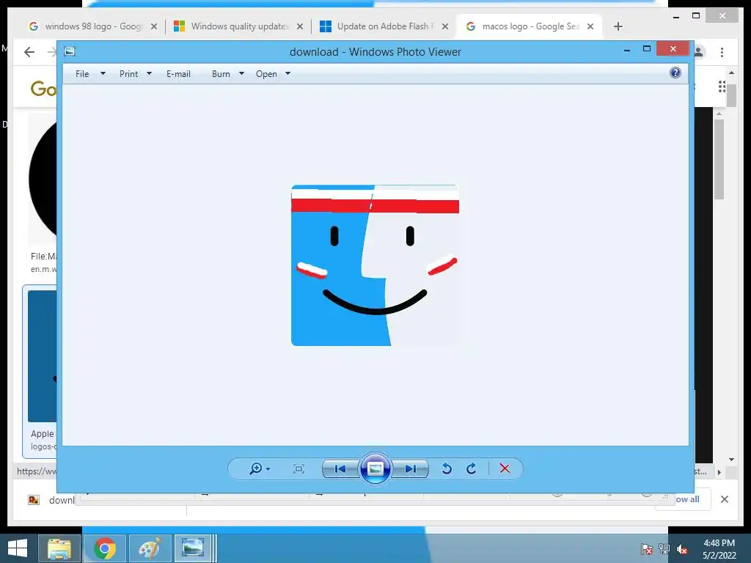Close the Update on Adobe Flash tab
This screenshot has height=563, width=751.
(445, 26)
